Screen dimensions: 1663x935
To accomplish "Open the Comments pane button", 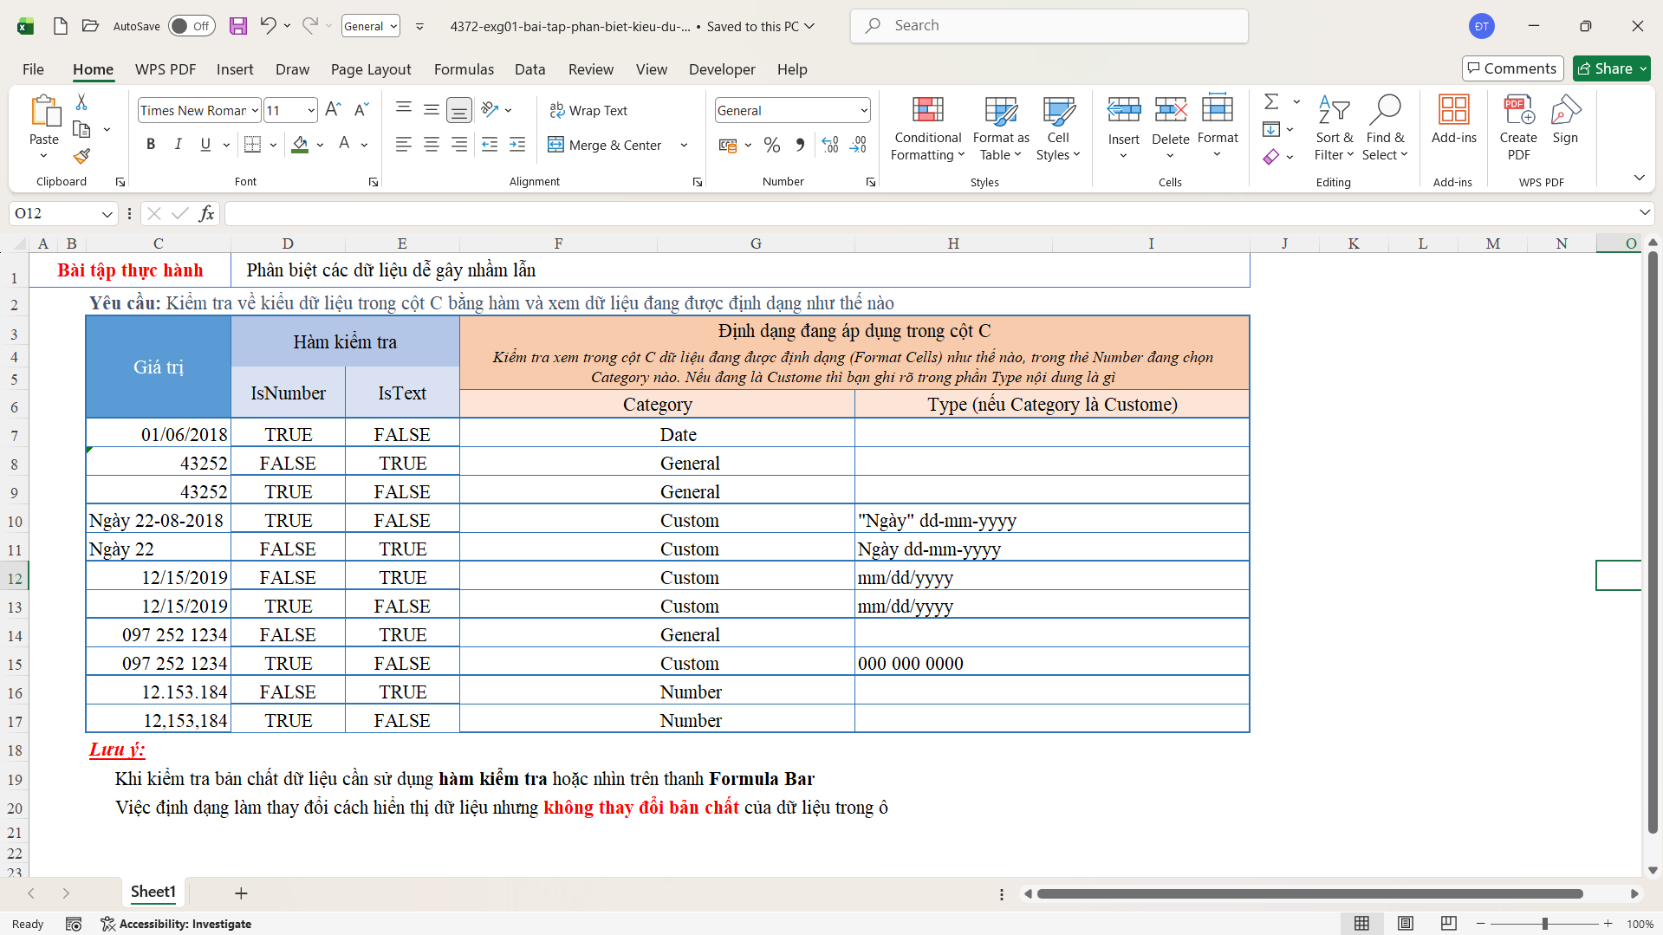I will coord(1512,68).
